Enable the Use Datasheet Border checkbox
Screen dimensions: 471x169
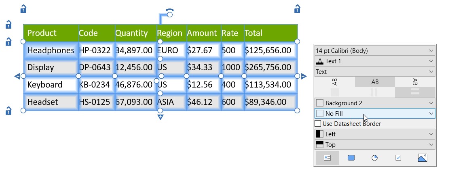point(318,123)
